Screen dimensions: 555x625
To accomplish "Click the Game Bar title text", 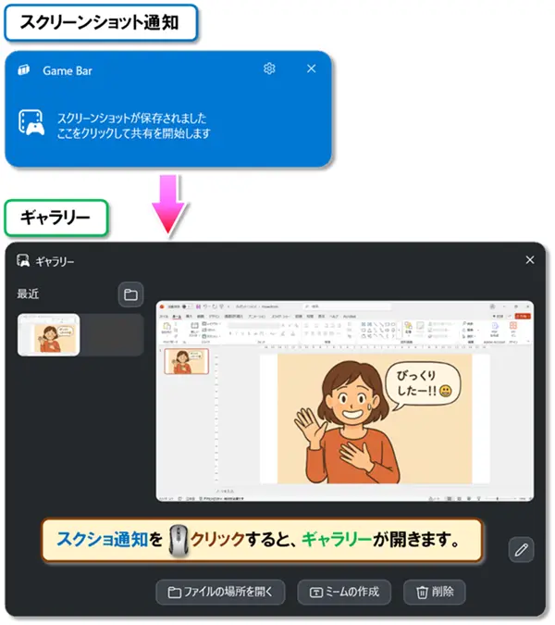I will [x=68, y=70].
